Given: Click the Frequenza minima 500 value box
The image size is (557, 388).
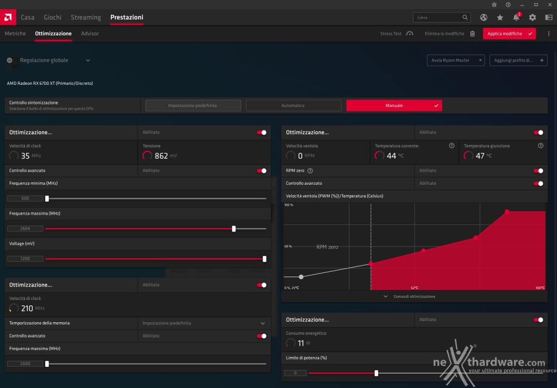Looking at the screenshot, I should 25,198.
